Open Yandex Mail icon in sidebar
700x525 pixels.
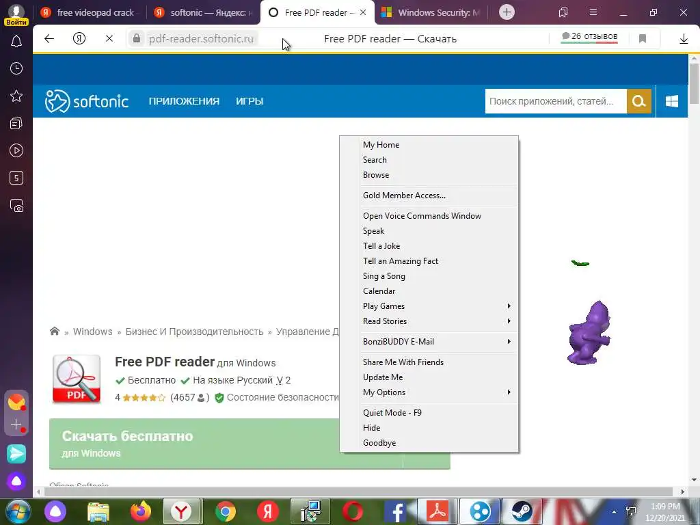point(16,402)
